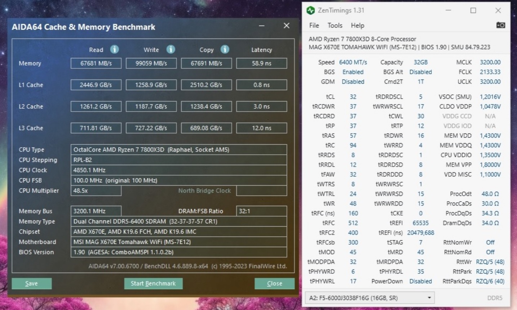Click Capacity value 32GB in ZenTimings
The height and width of the screenshot is (310, 517).
point(420,62)
